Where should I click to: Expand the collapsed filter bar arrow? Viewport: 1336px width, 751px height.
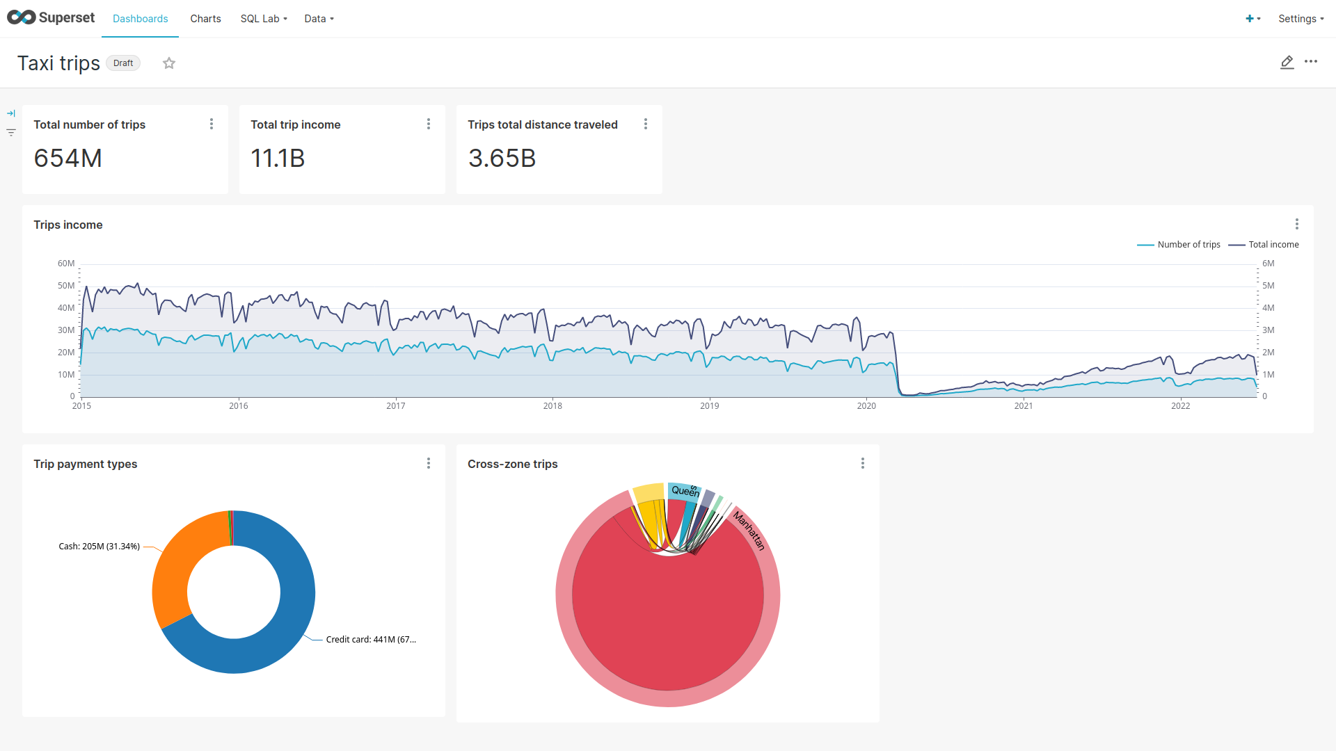tap(11, 113)
